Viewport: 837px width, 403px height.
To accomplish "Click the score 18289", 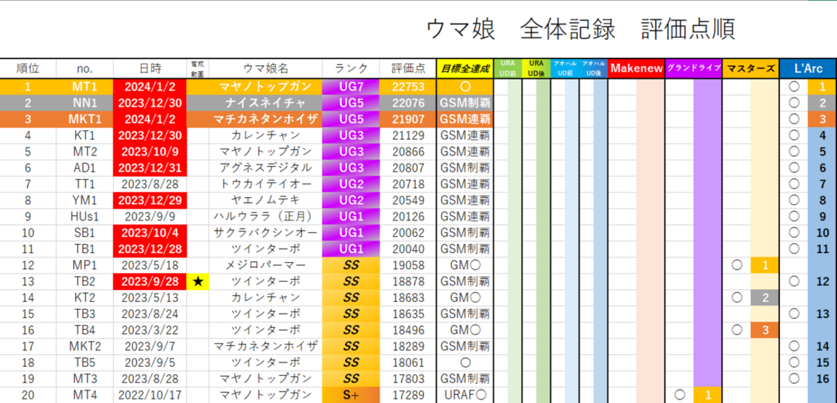I will (x=408, y=346).
